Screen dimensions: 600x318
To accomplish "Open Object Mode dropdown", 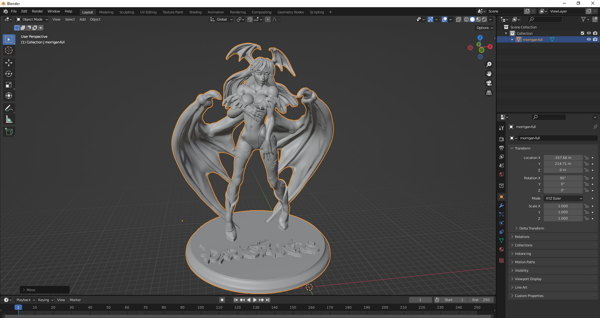I will 32,19.
